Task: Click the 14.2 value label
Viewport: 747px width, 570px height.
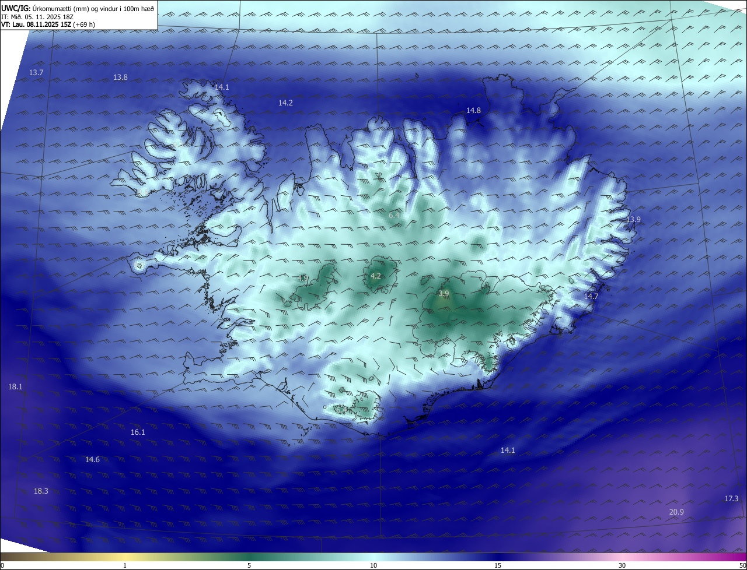Action: pyautogui.click(x=285, y=103)
